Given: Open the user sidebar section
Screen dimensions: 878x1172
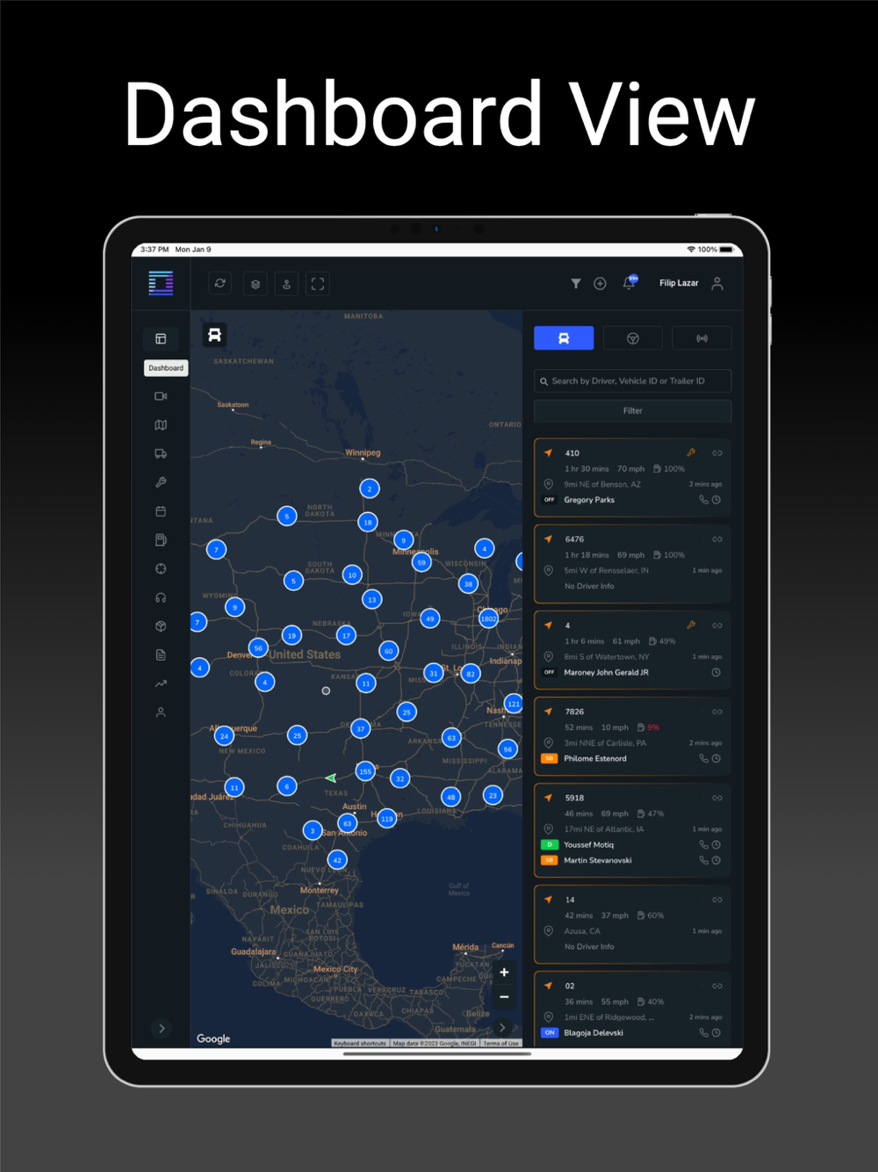Looking at the screenshot, I should (161, 713).
